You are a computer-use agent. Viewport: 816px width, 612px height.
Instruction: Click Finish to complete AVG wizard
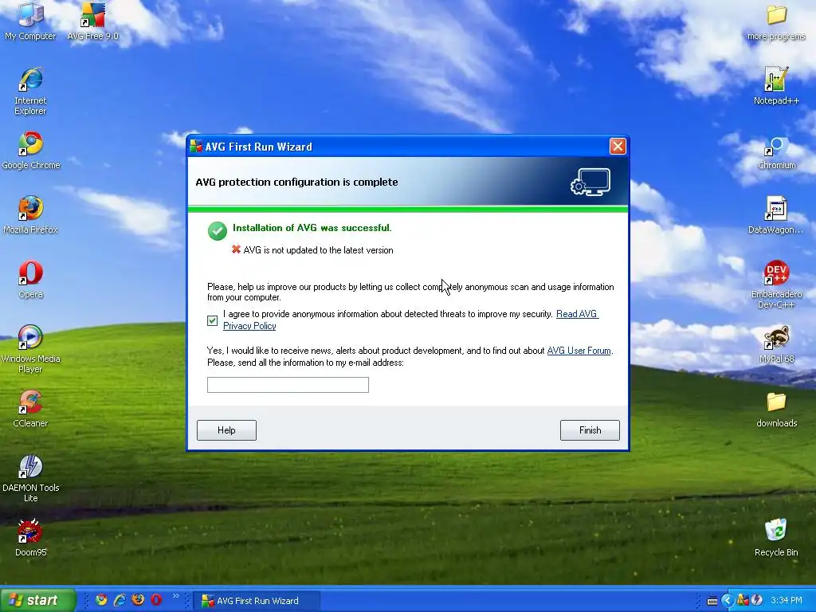point(590,430)
